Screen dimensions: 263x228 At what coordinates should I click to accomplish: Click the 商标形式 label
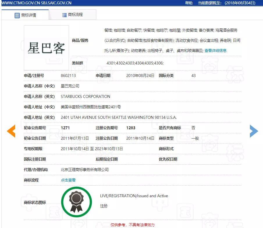point(166,149)
